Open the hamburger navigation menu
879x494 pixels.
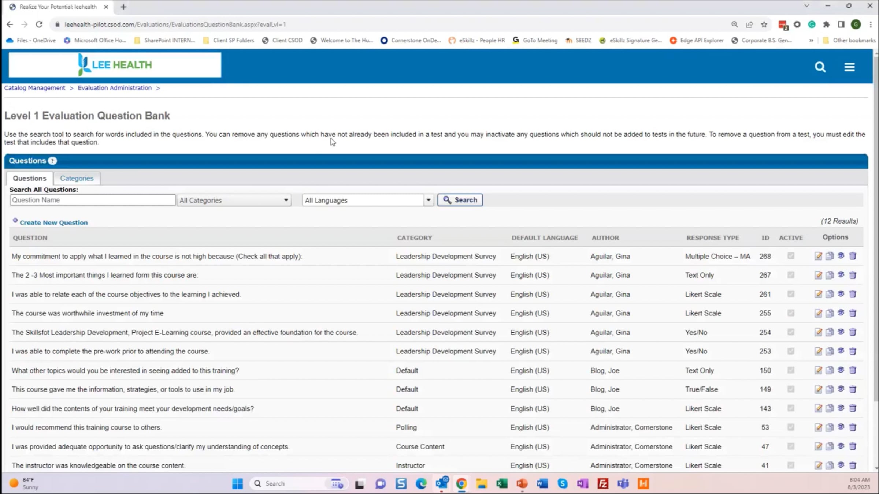coord(849,67)
